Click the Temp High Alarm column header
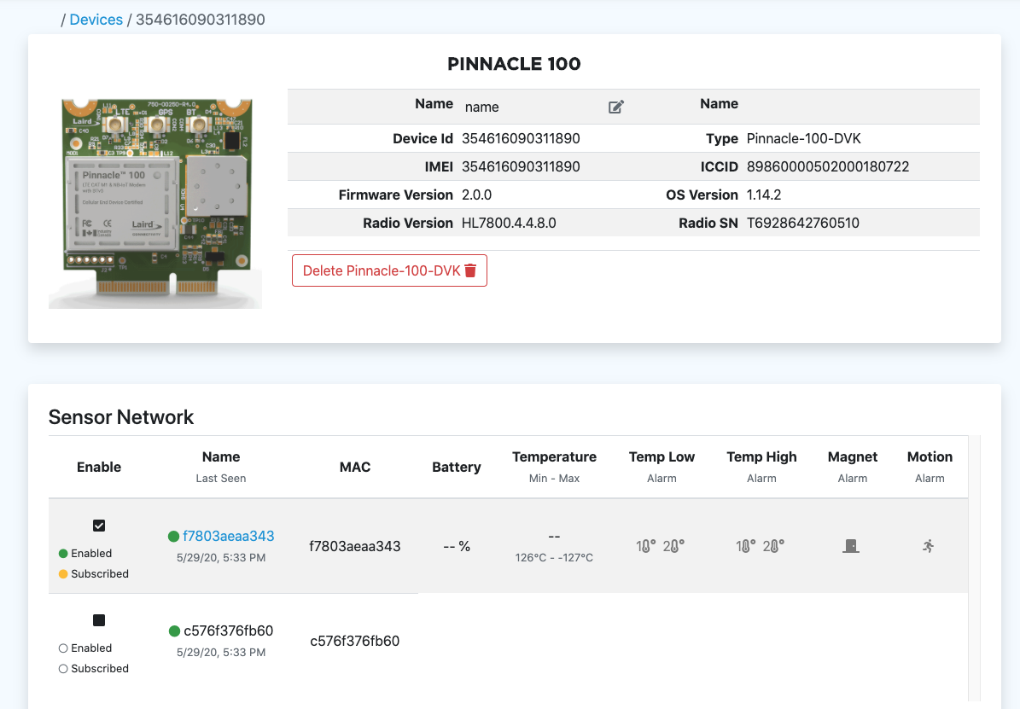Viewport: 1020px width, 709px height. [761, 467]
